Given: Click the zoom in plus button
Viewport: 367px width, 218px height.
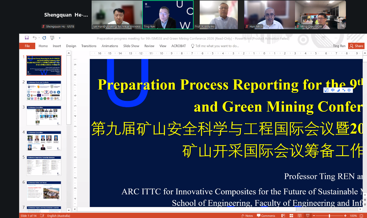Looking at the screenshot, I should tap(345, 216).
